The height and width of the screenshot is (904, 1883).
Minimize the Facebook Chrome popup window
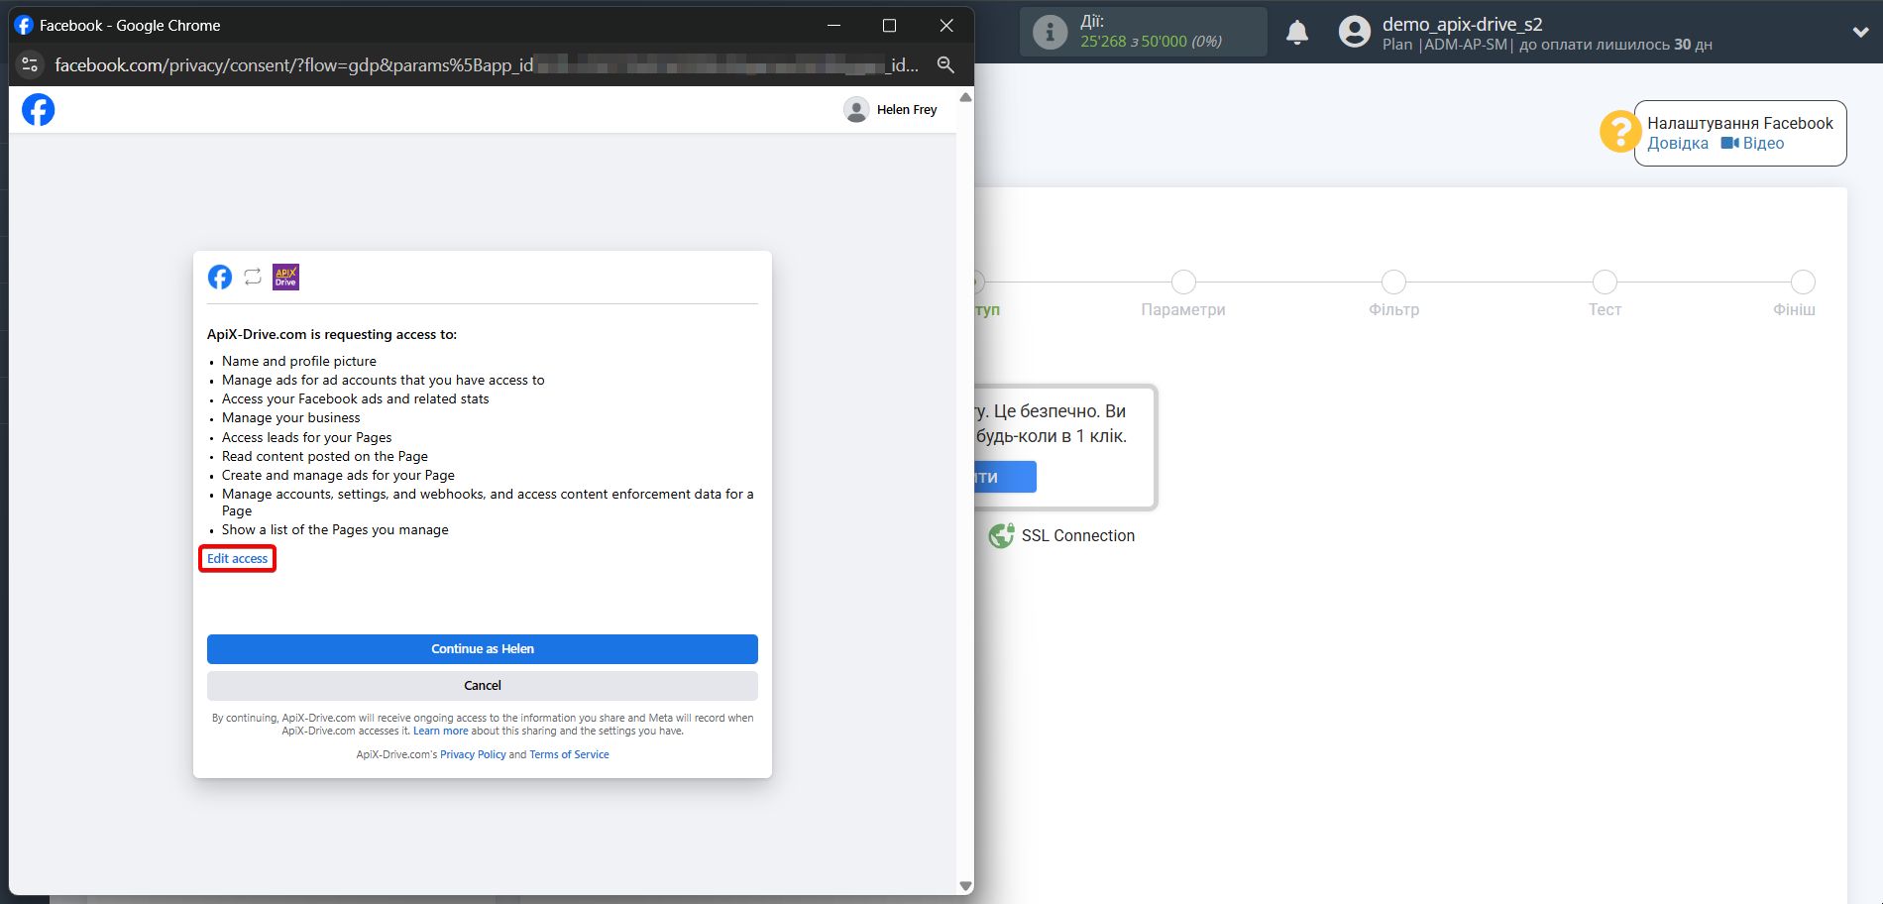click(834, 26)
